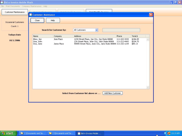Click the Customer Maintance dialog title icon
The image size is (182, 136).
tap(30, 15)
